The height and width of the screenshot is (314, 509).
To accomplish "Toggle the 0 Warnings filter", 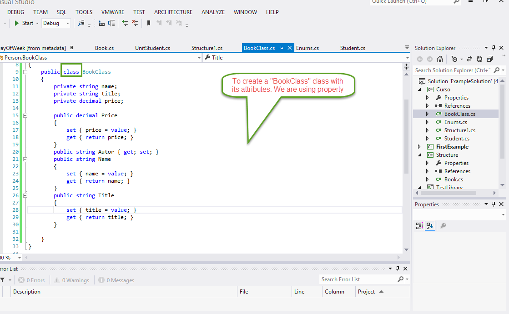I will (x=72, y=280).
